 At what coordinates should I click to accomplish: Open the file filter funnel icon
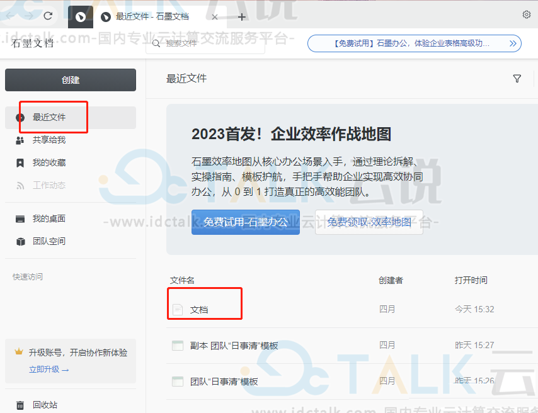point(517,79)
